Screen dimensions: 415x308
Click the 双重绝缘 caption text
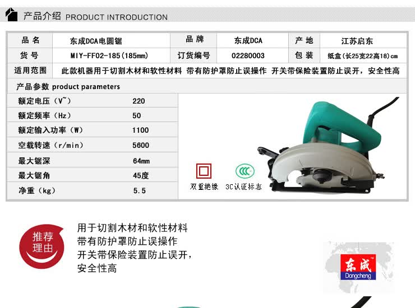click(x=204, y=186)
